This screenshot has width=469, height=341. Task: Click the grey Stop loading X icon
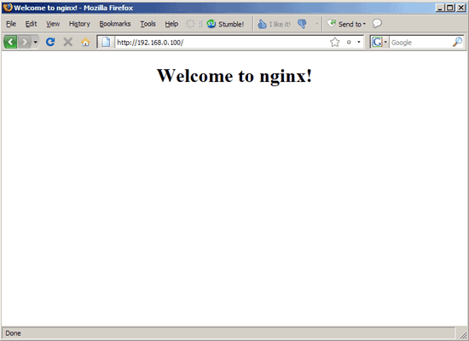[68, 42]
